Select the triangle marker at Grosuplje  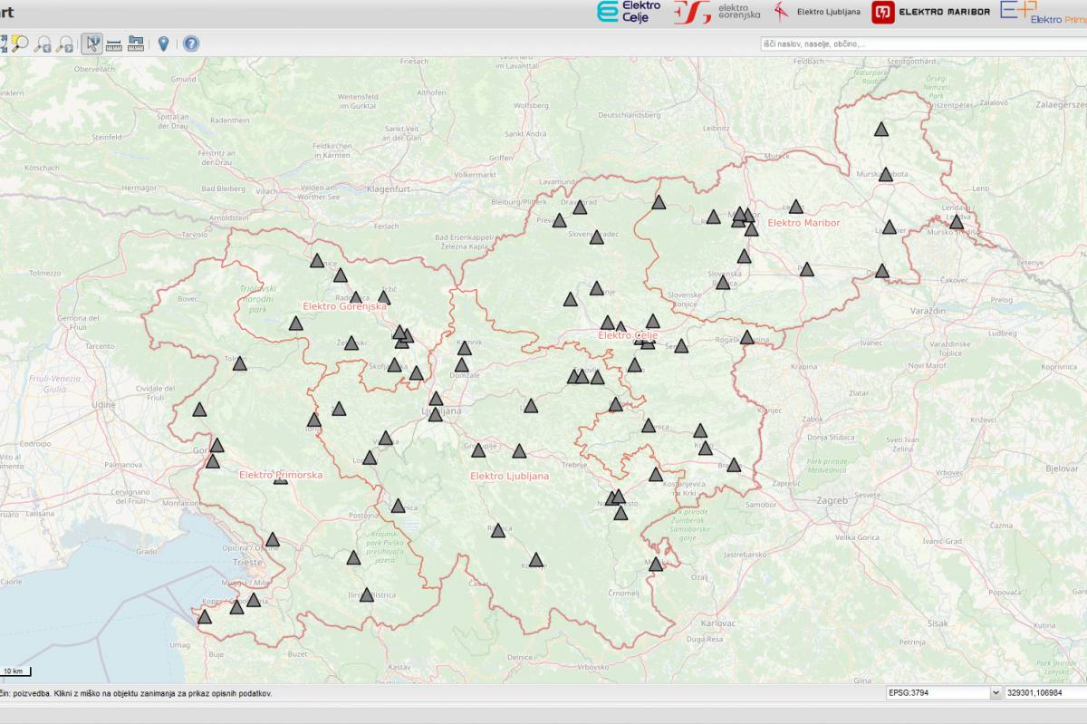478,449
